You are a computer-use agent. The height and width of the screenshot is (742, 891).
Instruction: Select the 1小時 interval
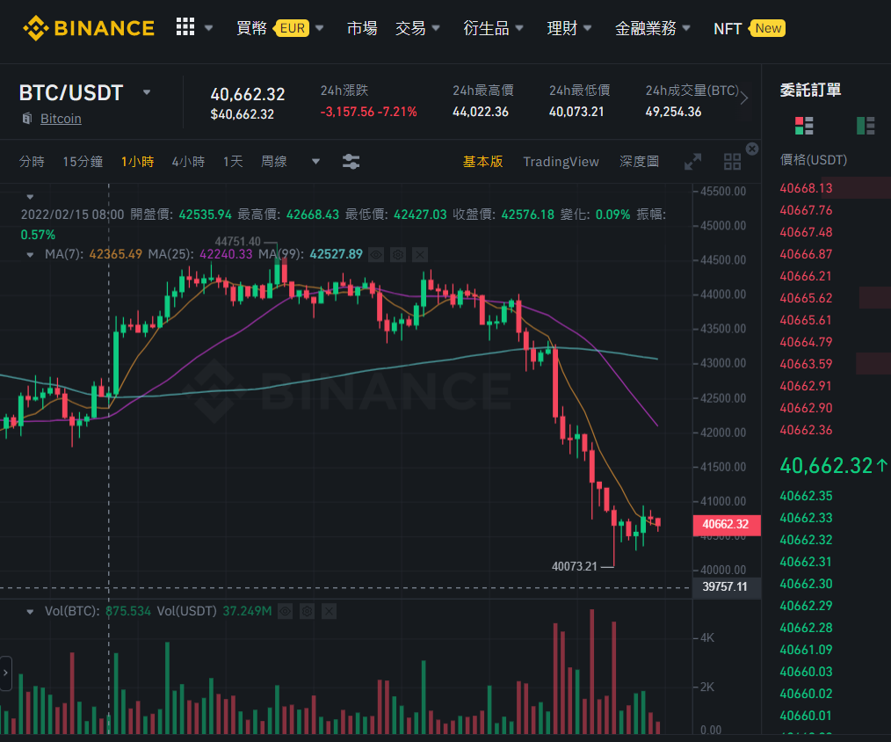coord(137,162)
